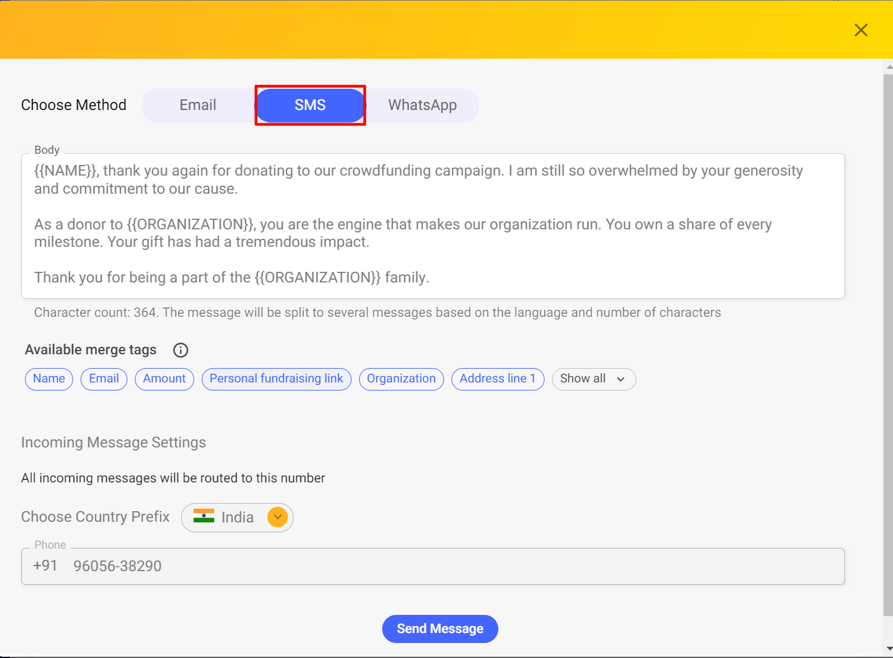Click the 'Choose Country Prefix' label

[96, 517]
